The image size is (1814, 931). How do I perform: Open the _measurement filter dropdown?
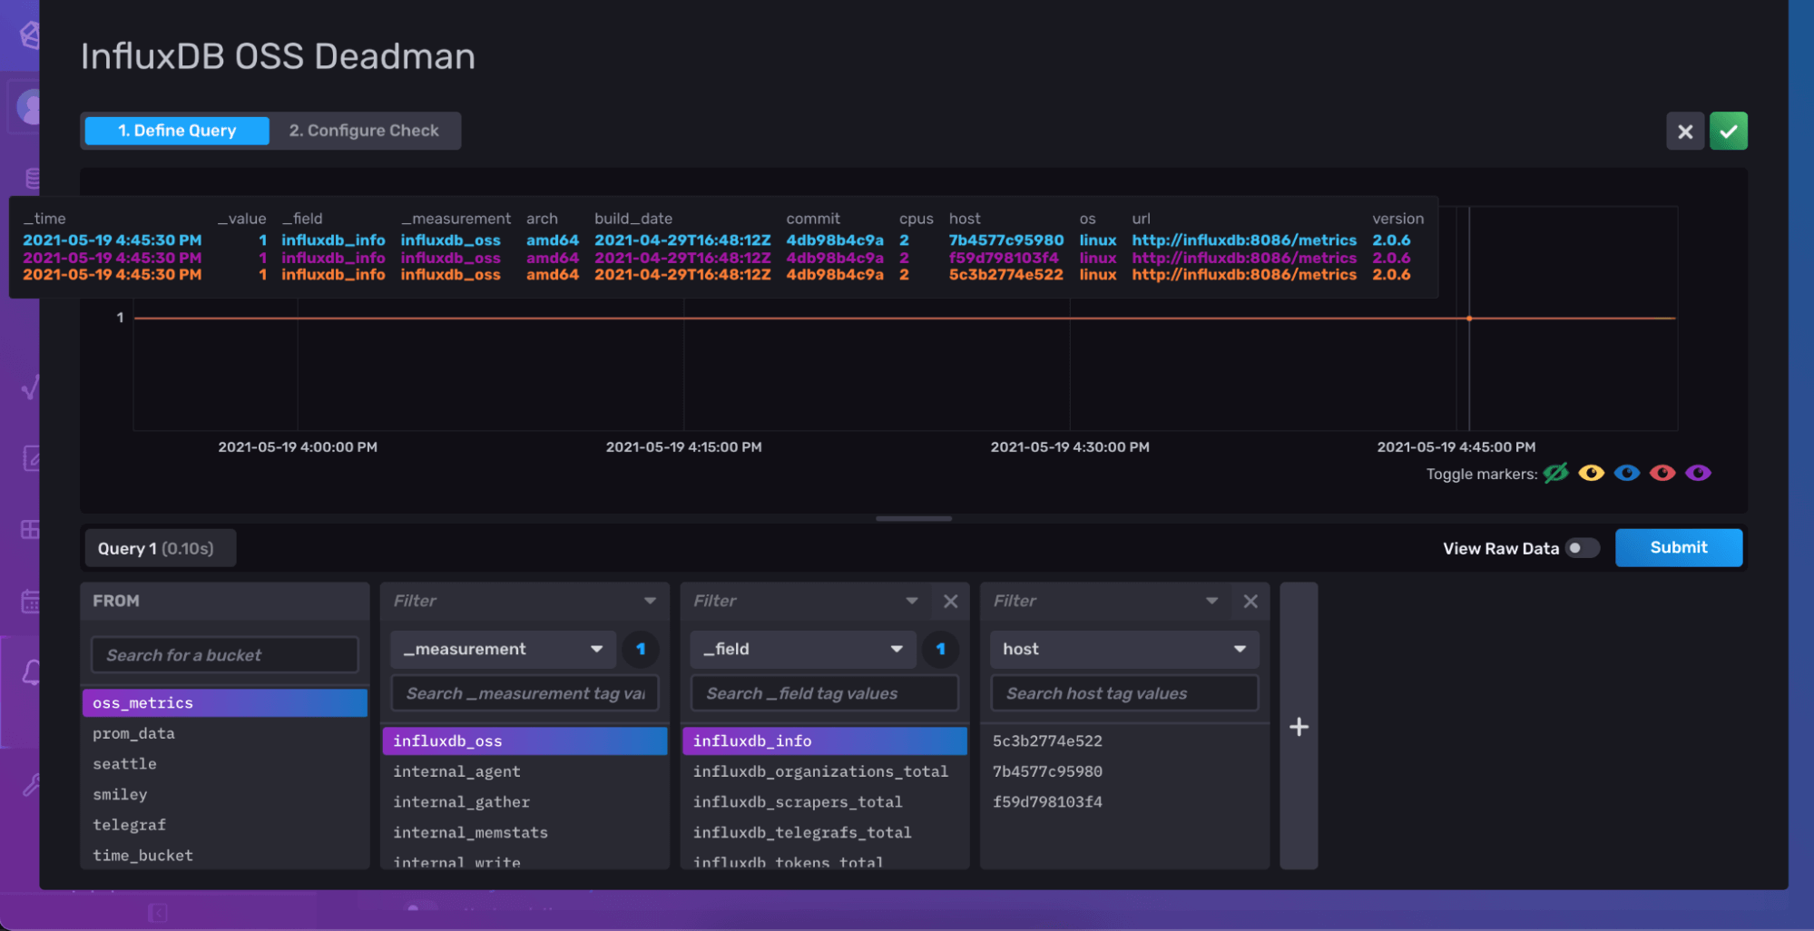(x=503, y=649)
